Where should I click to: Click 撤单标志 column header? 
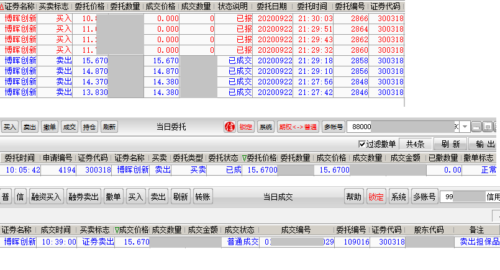coord(478,158)
